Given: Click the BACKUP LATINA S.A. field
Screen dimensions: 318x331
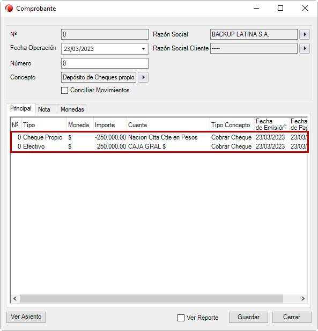Looking at the screenshot, I should click(x=254, y=34).
